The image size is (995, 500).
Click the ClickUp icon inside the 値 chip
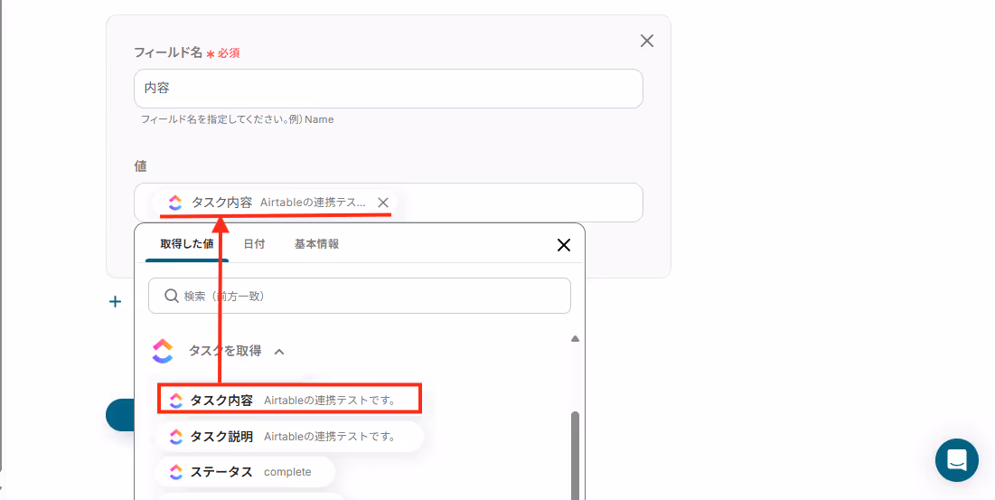[176, 203]
